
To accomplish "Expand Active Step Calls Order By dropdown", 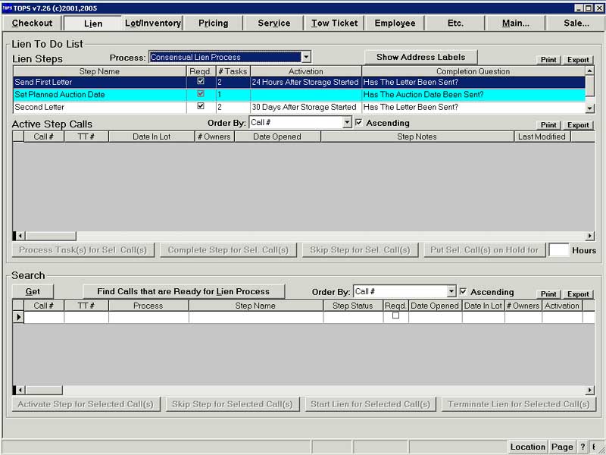I will pos(347,123).
